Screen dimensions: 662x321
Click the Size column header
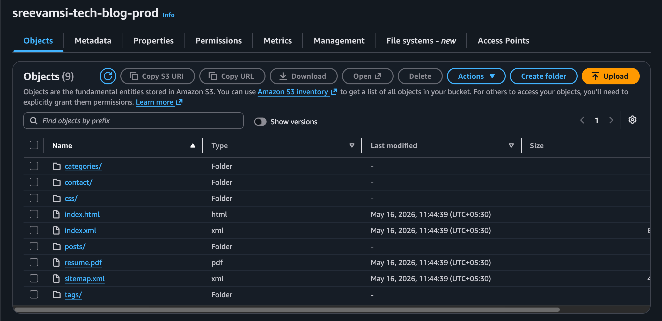click(x=536, y=145)
